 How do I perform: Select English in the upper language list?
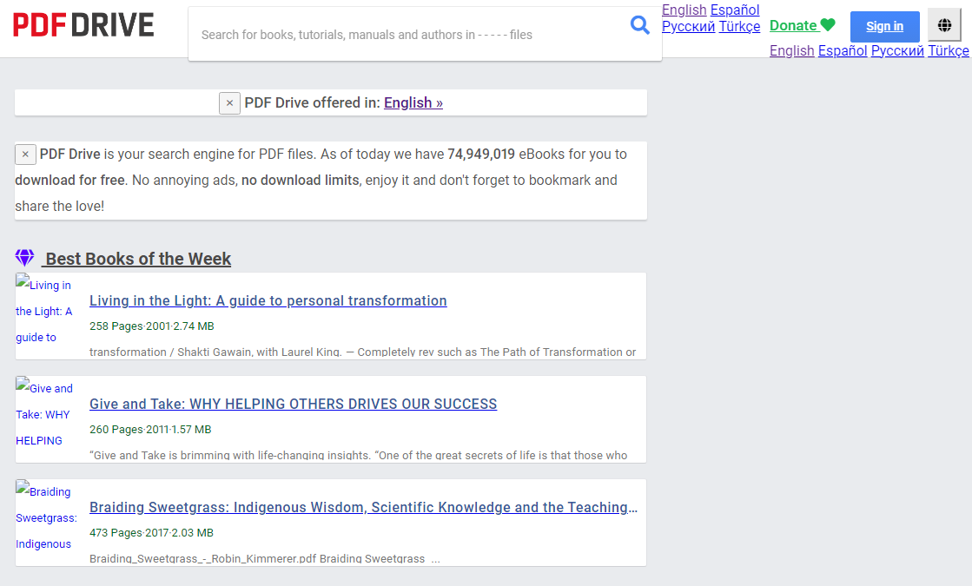pyautogui.click(x=684, y=10)
